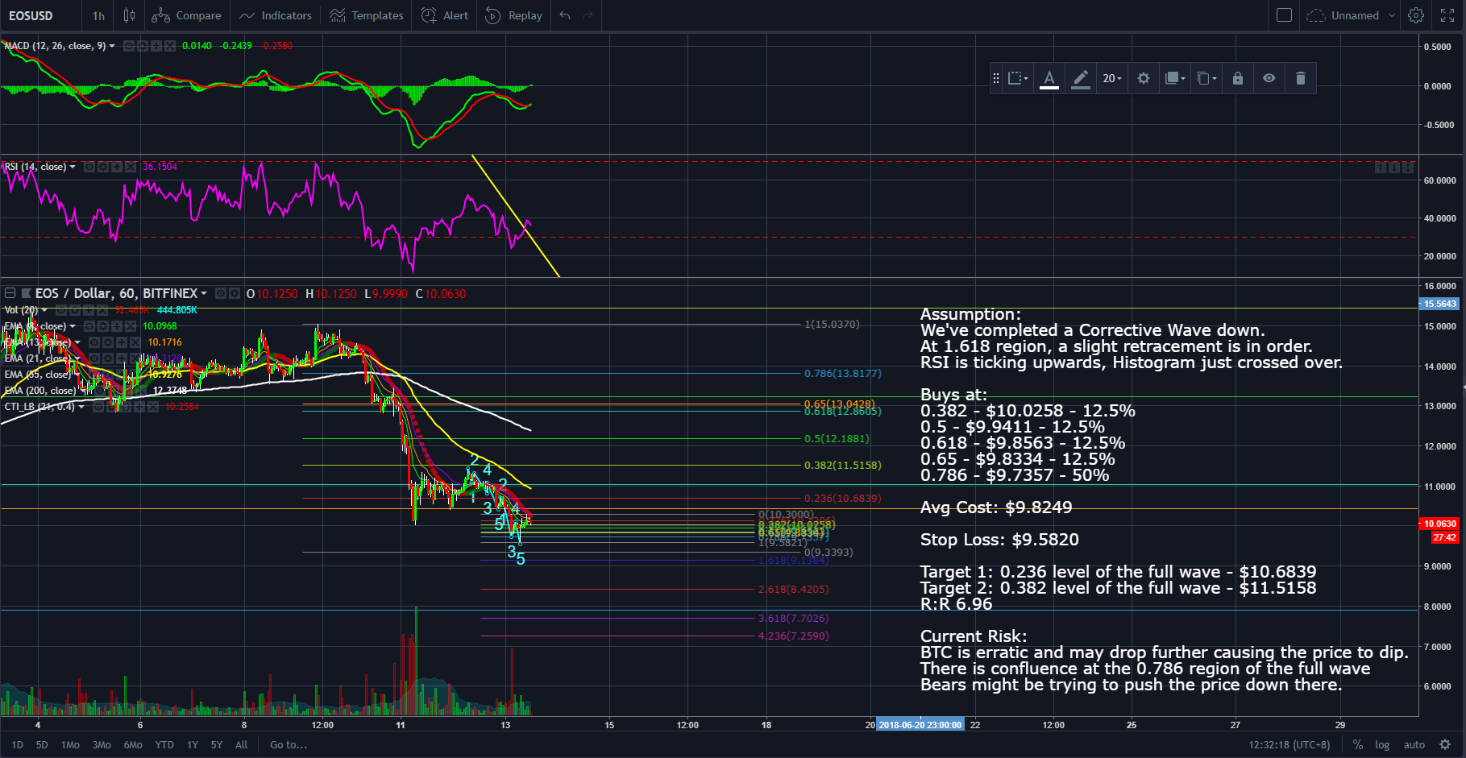Remove the Vol (20) indicator
The image size is (1466, 758).
tap(102, 310)
